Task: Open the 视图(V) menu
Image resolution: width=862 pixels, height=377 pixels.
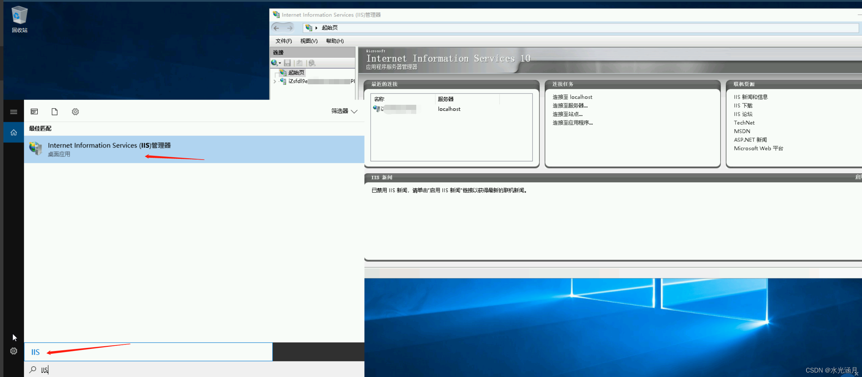Action: [309, 41]
